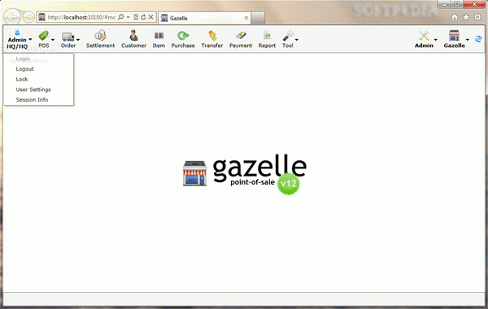Select Login from the user menu
The height and width of the screenshot is (309, 488).
click(38, 59)
